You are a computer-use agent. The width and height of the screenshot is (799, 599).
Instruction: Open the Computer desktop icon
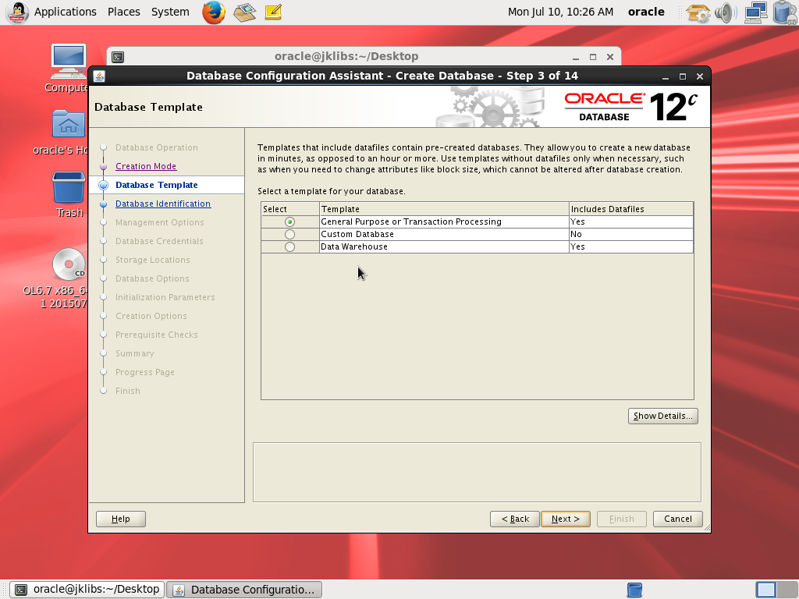point(69,62)
